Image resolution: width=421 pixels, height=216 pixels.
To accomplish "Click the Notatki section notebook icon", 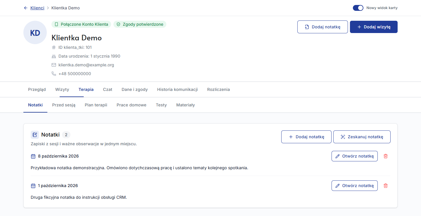I will click(35, 135).
